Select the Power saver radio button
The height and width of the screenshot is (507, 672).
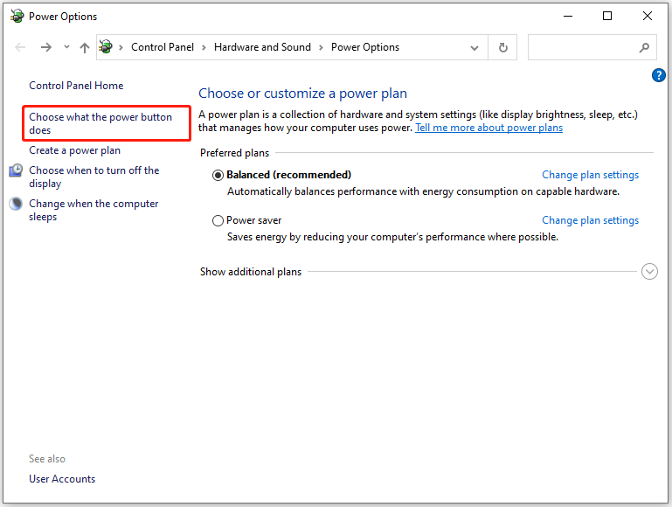tap(218, 220)
